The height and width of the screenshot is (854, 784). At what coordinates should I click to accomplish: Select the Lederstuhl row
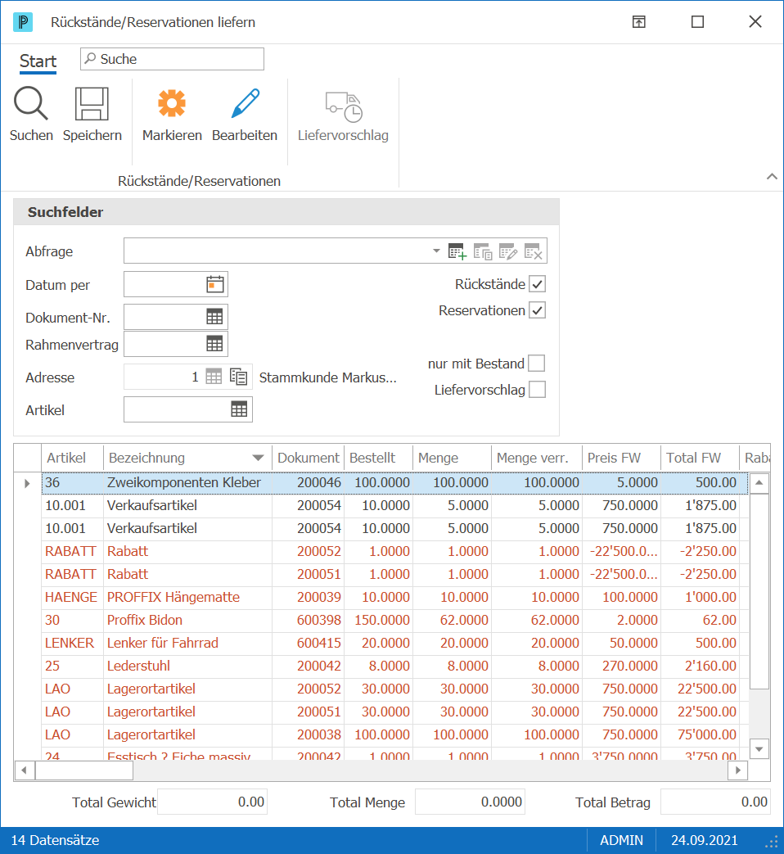coord(394,666)
